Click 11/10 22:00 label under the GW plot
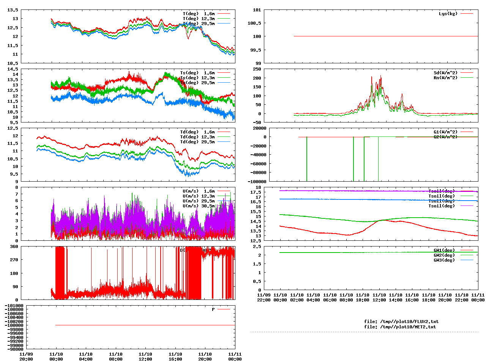The image size is (486, 364). pos(462,297)
